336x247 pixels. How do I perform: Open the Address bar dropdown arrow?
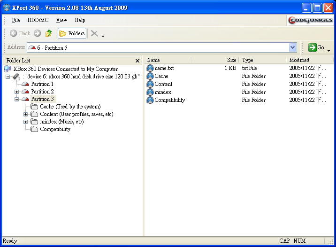point(292,47)
